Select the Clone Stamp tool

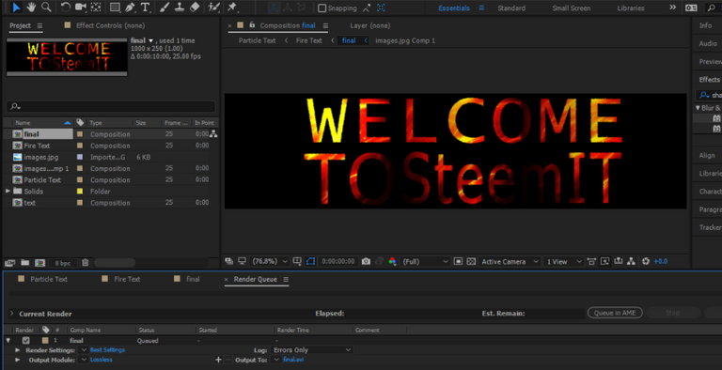coord(180,7)
